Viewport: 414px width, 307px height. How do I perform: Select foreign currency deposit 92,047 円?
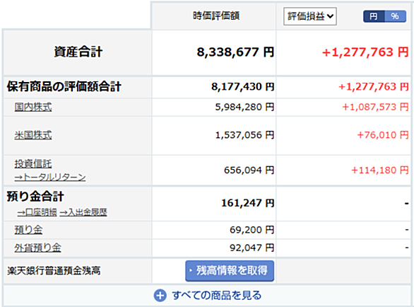point(252,248)
